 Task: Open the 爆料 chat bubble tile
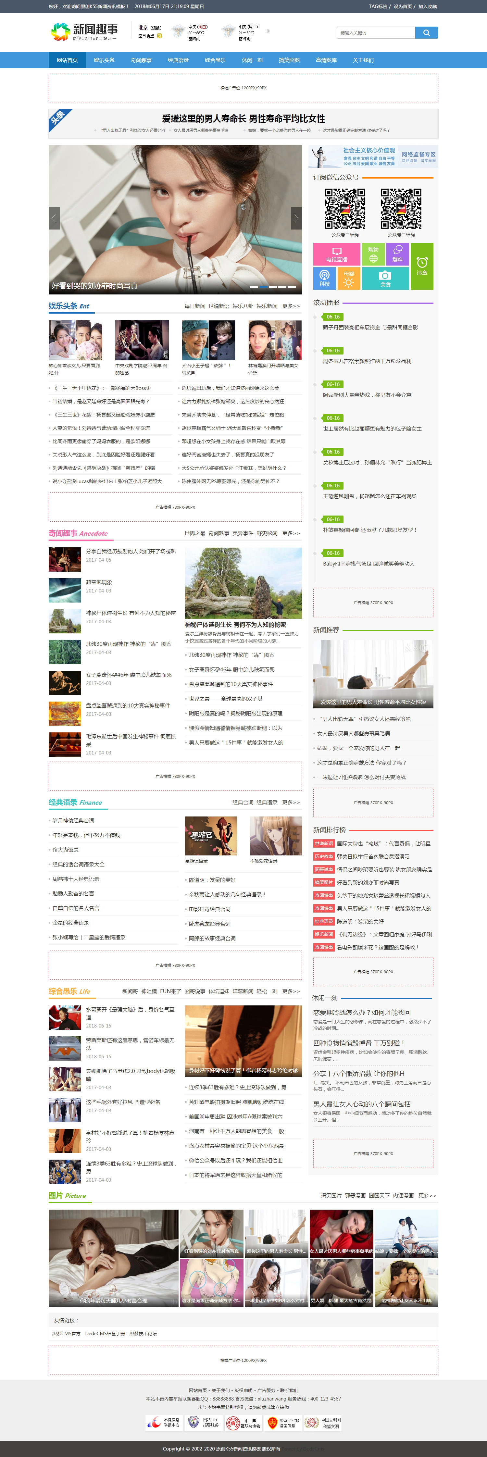click(397, 254)
